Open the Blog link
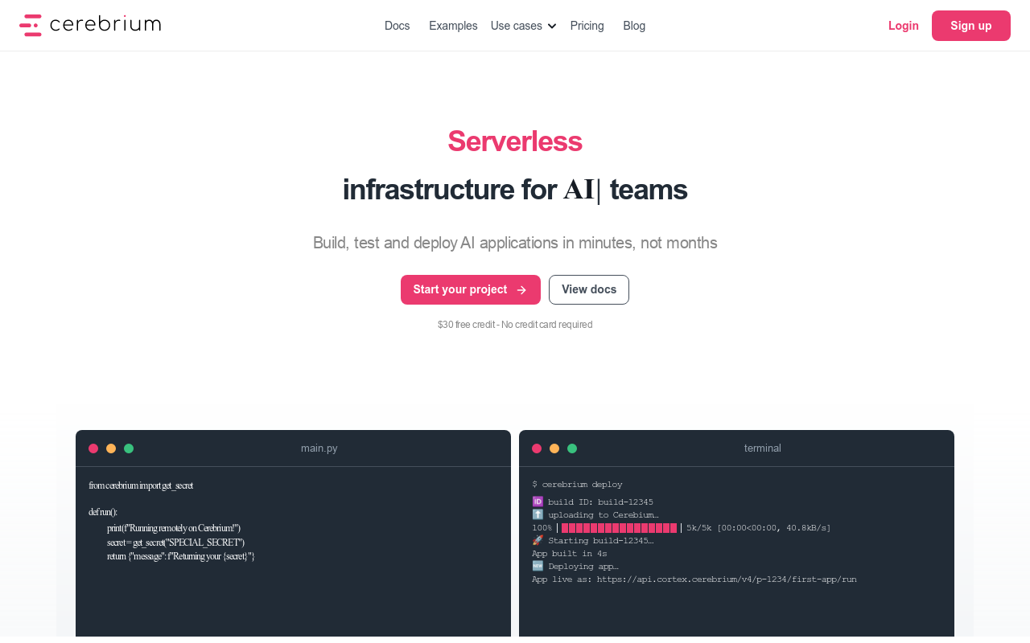The height and width of the screenshot is (643, 1030). coord(634,26)
